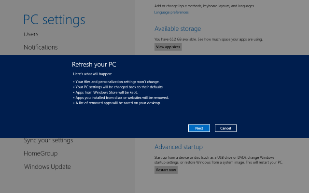Open the Language preferences link
The height and width of the screenshot is (193, 309).
tap(171, 12)
